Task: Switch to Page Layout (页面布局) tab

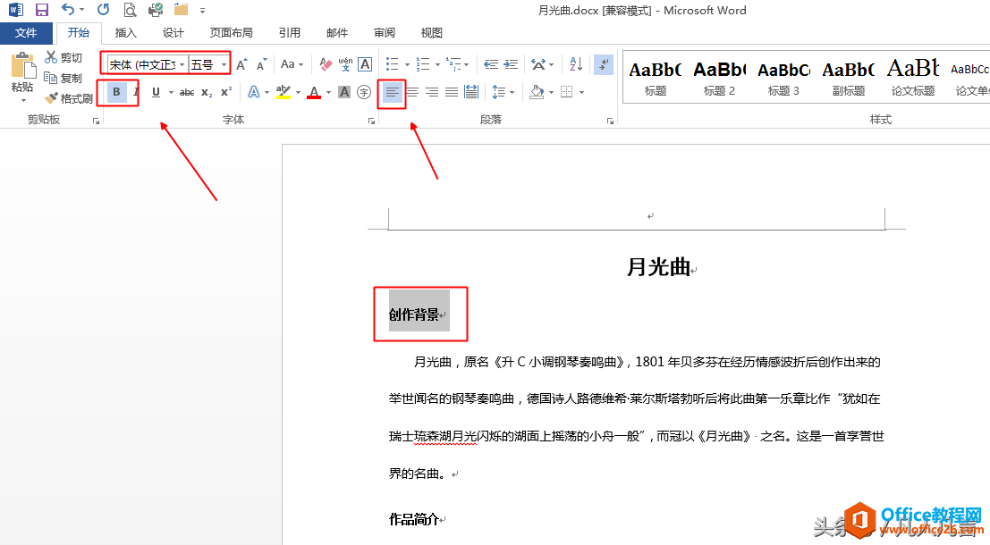Action: [x=231, y=33]
